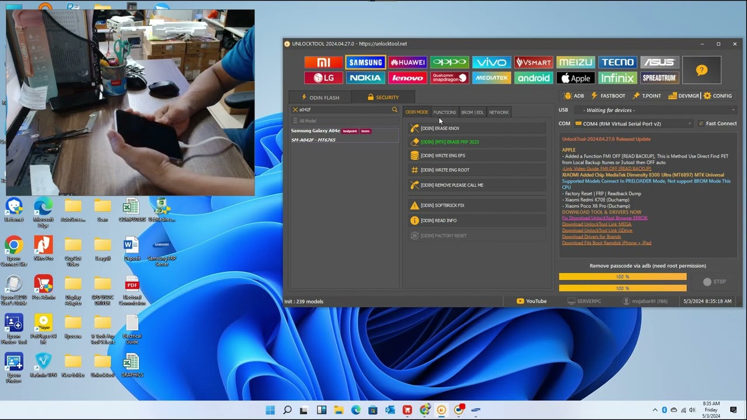Clear the a042f search with X icon
This screenshot has height=420, width=747.
(x=295, y=110)
